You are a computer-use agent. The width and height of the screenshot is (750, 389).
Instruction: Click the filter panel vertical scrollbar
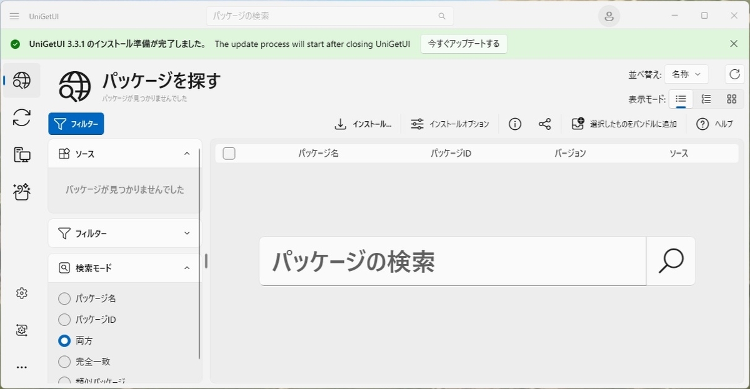point(199,254)
